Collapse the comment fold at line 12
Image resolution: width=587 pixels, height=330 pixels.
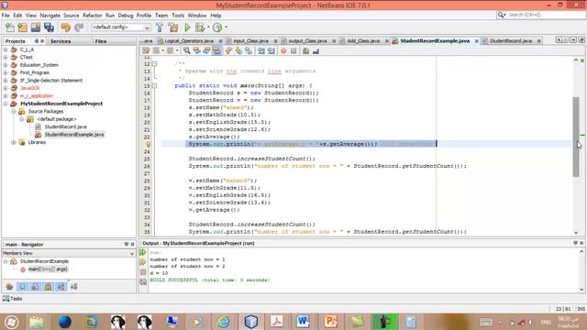click(154, 64)
